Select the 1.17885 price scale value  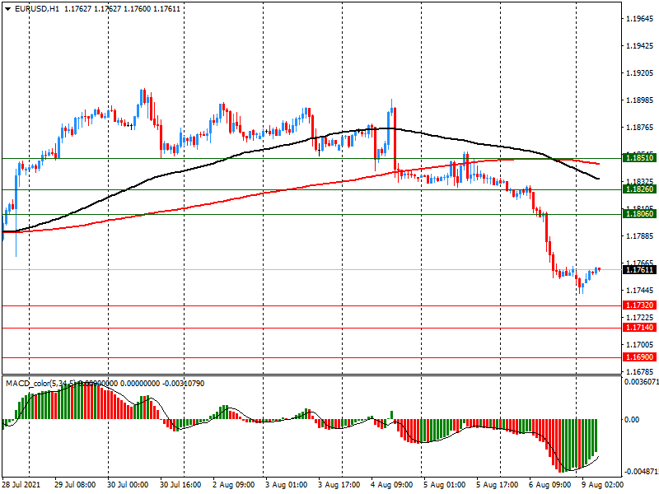coord(640,236)
